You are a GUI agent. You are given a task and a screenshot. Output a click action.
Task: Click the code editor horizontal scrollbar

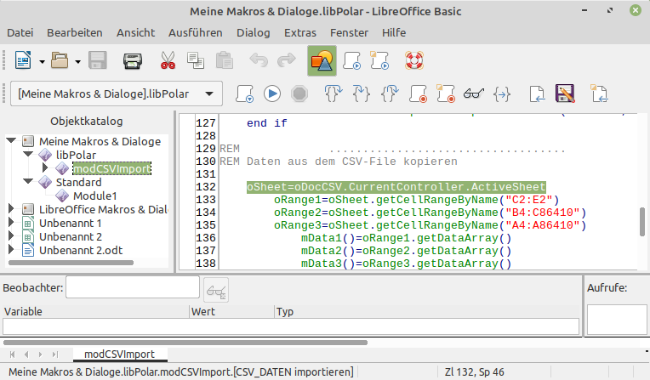click(x=185, y=343)
